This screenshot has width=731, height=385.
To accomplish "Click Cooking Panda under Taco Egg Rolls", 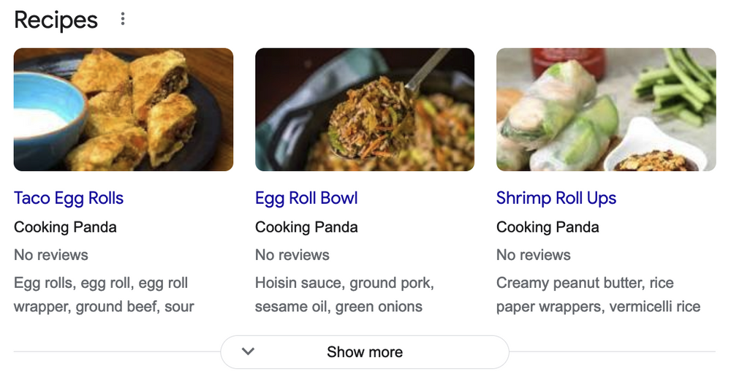I will (x=65, y=226).
